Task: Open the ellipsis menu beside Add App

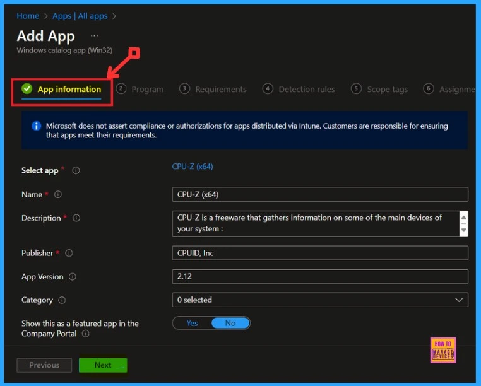Action: (x=94, y=36)
